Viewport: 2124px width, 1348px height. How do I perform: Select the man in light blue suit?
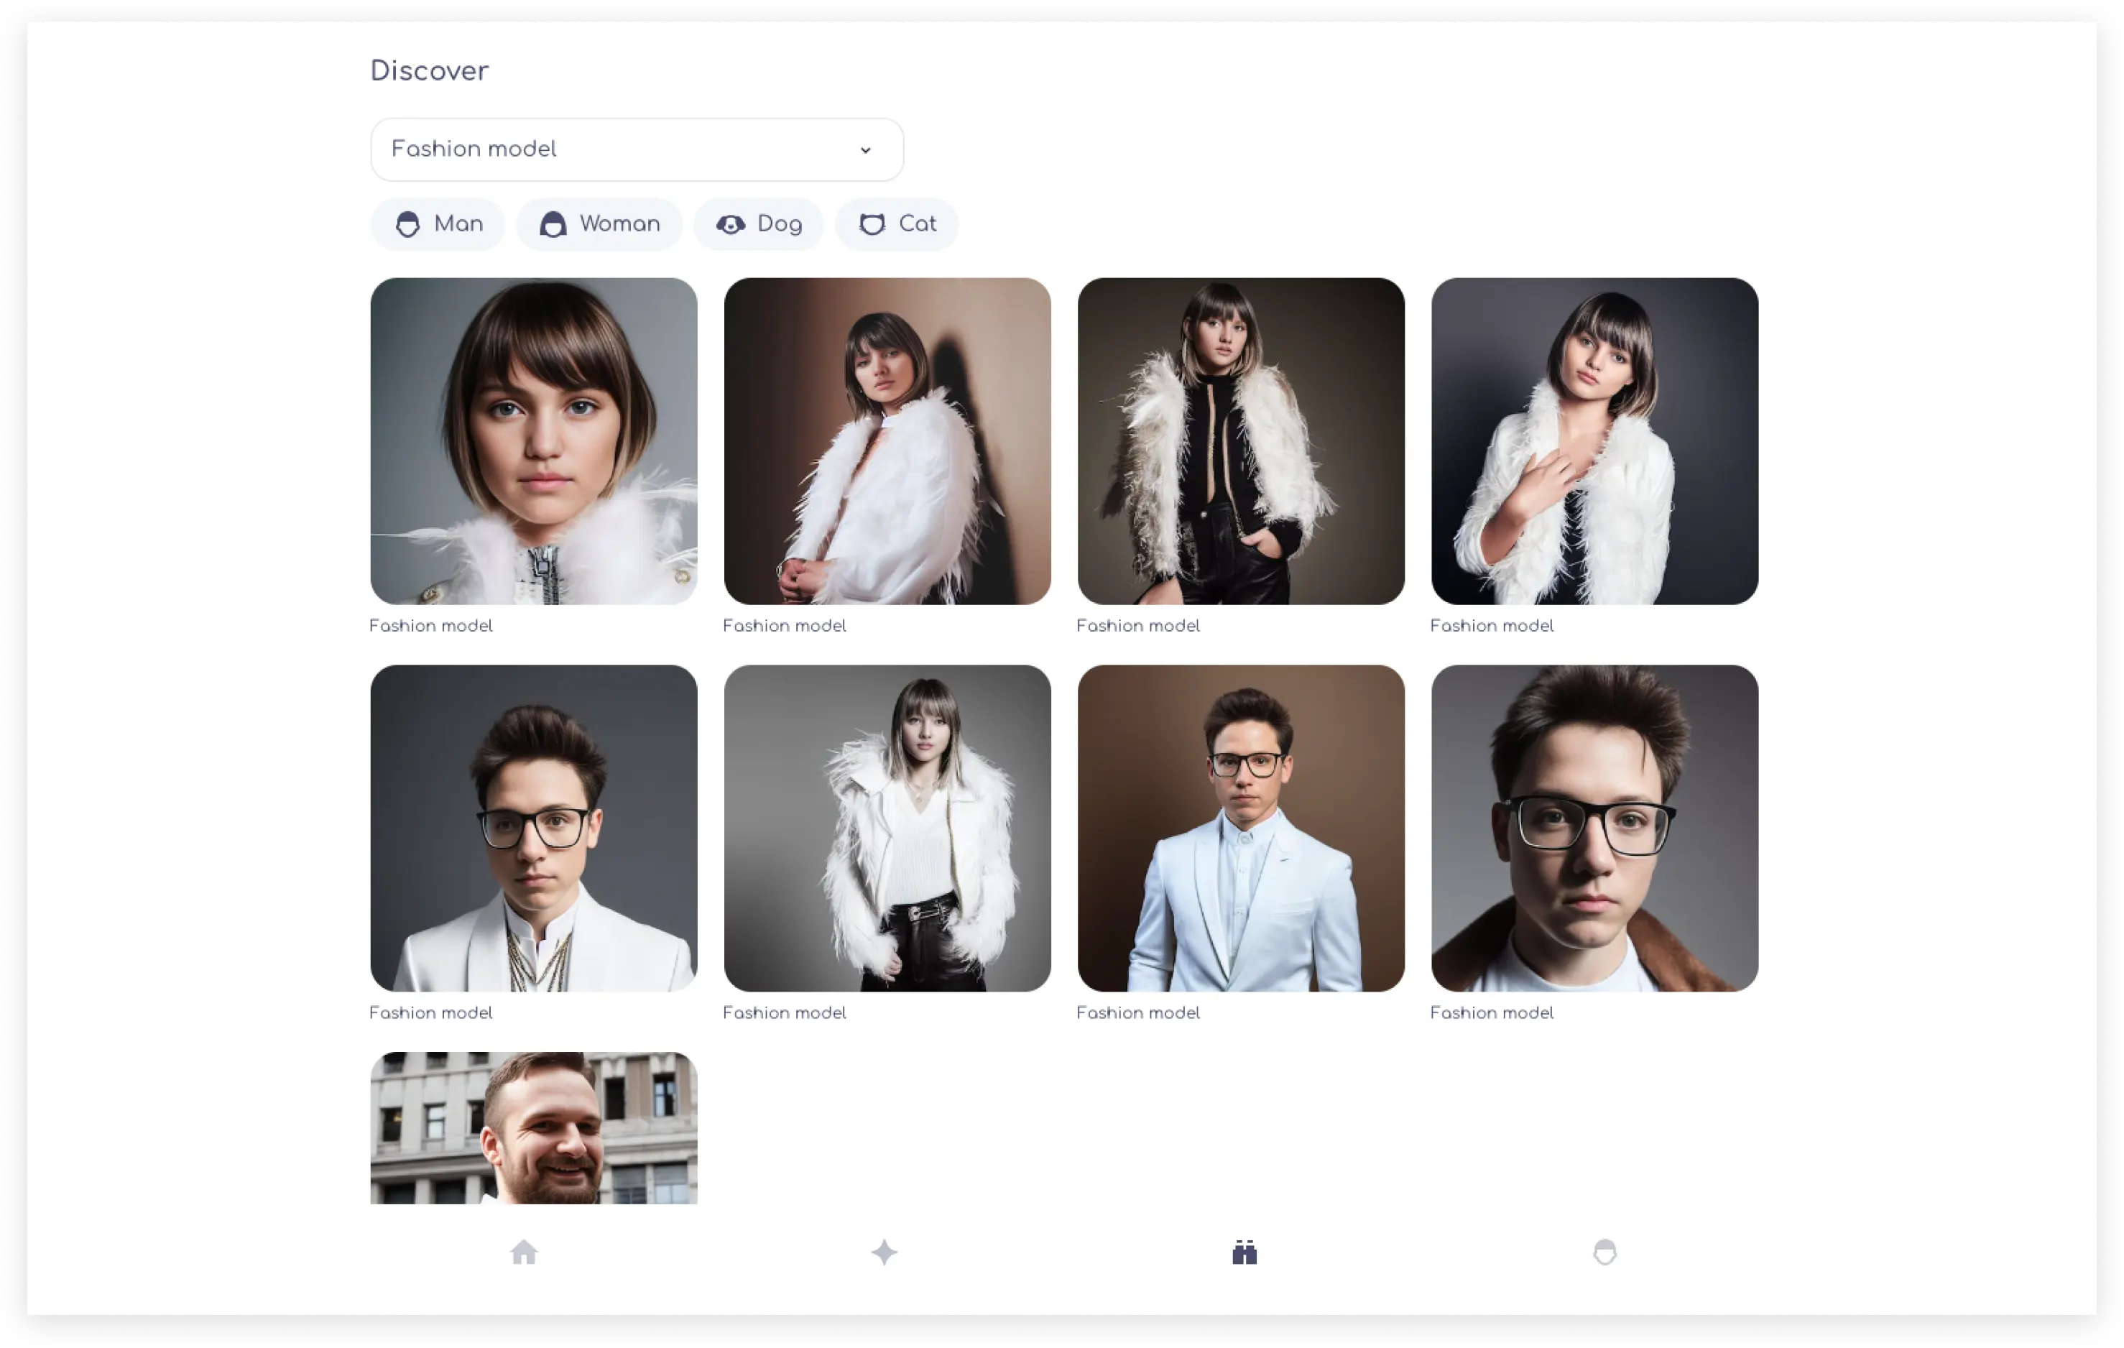tap(1241, 828)
